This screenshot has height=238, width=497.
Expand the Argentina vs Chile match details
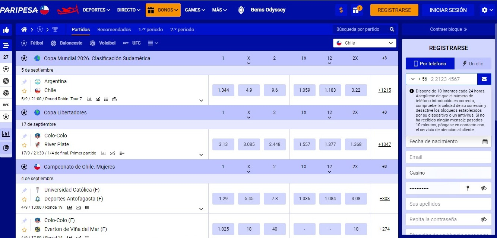point(201,100)
